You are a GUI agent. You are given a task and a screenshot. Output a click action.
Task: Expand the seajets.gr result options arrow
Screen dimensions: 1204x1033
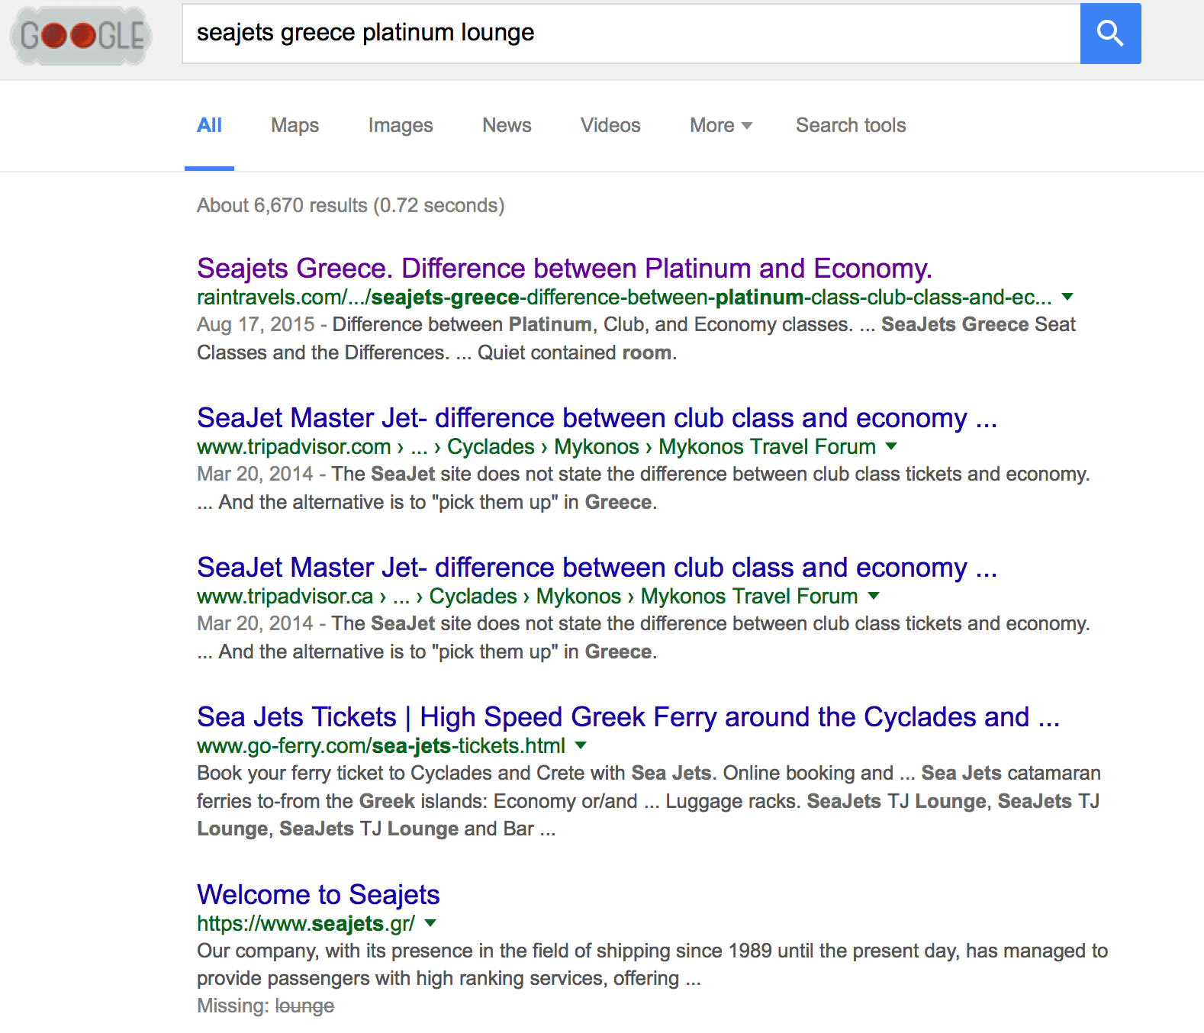pyautogui.click(x=430, y=923)
